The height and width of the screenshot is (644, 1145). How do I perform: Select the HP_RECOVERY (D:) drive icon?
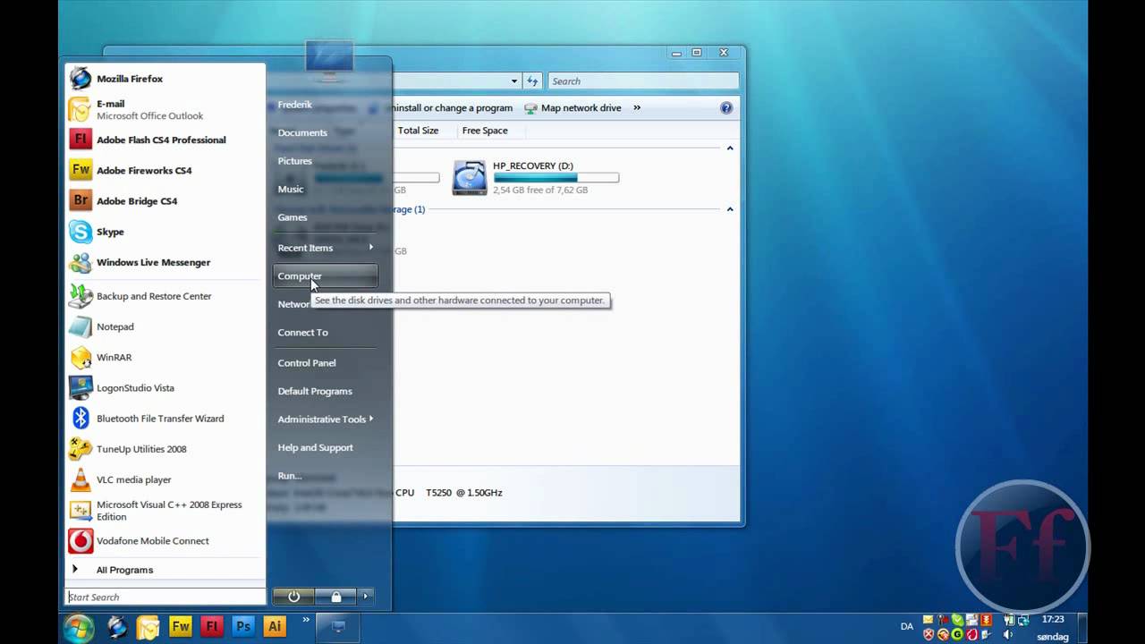(469, 178)
